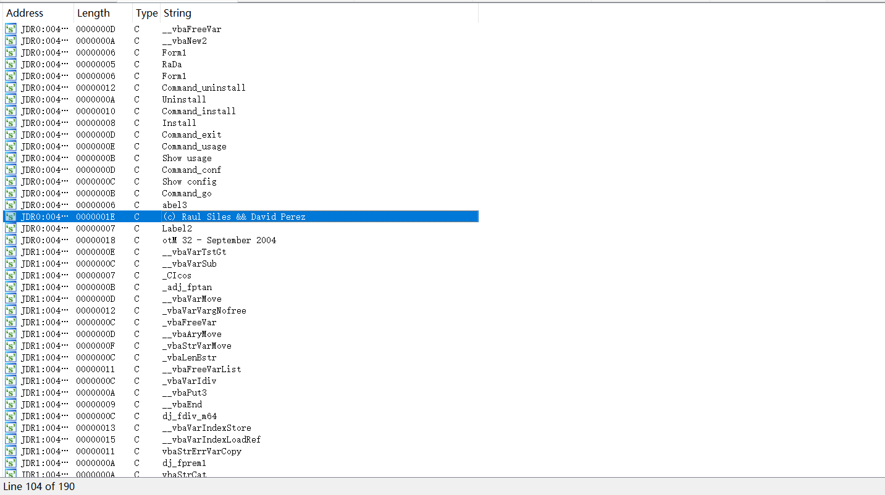The width and height of the screenshot is (885, 495).
Task: Click the icon for the Command_exit entry
Action: point(10,135)
